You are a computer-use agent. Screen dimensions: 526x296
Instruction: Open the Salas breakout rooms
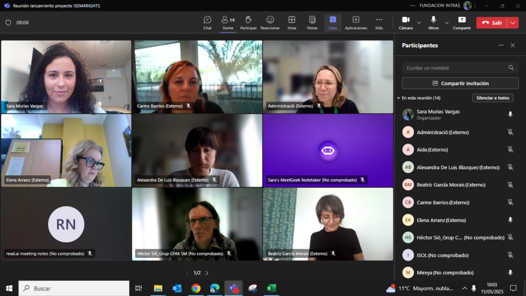333,22
